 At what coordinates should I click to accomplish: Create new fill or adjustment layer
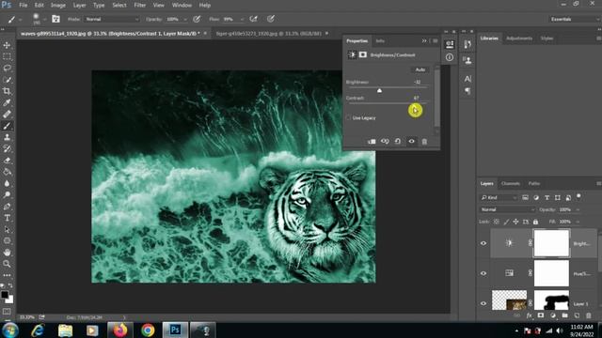pos(553,315)
